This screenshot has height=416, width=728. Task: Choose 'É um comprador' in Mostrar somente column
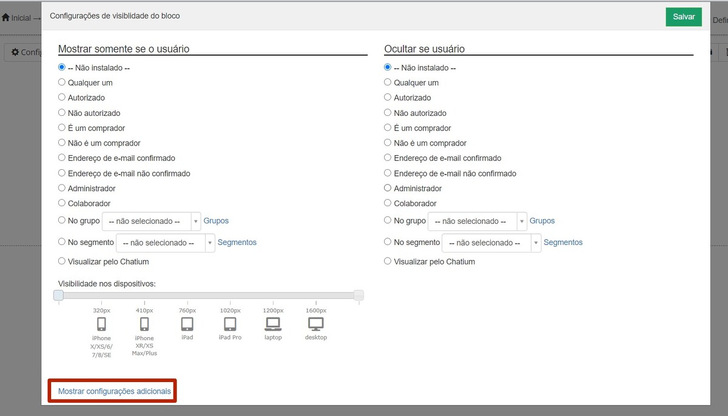62,128
